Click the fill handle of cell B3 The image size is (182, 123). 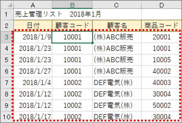click(x=92, y=43)
